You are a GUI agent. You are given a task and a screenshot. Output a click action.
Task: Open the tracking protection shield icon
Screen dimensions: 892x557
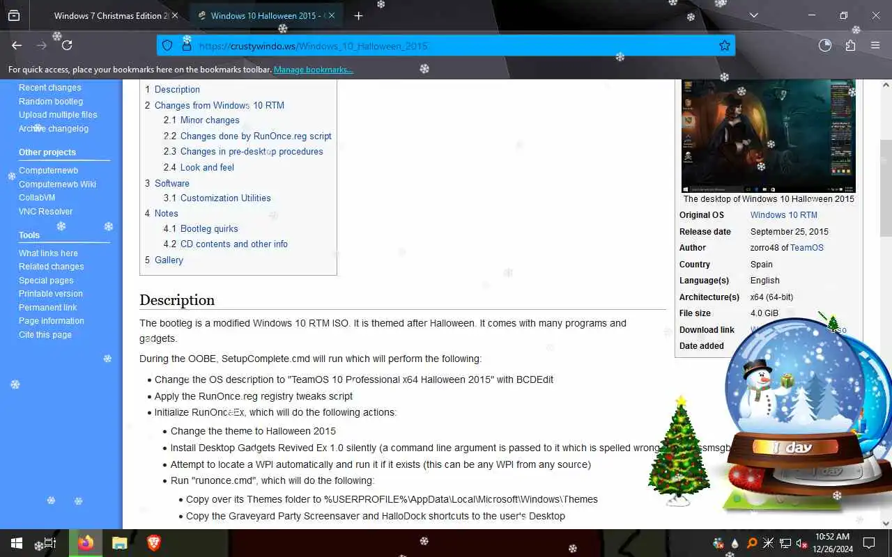(x=167, y=46)
